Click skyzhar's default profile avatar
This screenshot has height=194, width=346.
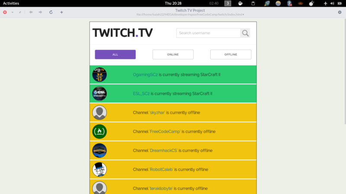(99, 113)
